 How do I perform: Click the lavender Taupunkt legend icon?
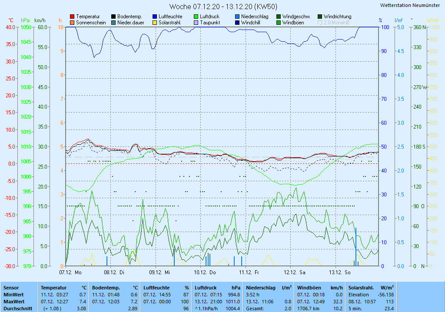point(196,23)
